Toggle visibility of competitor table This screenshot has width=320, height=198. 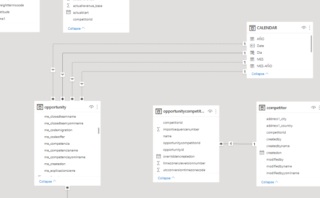(314, 107)
